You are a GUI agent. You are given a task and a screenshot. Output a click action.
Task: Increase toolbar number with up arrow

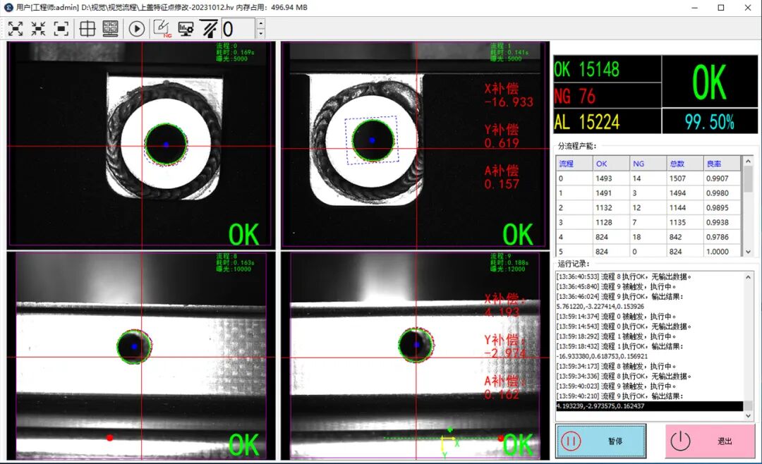261,23
